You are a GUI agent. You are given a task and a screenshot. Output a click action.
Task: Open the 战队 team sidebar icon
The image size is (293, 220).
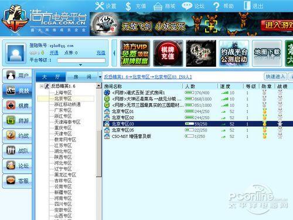point(11,151)
